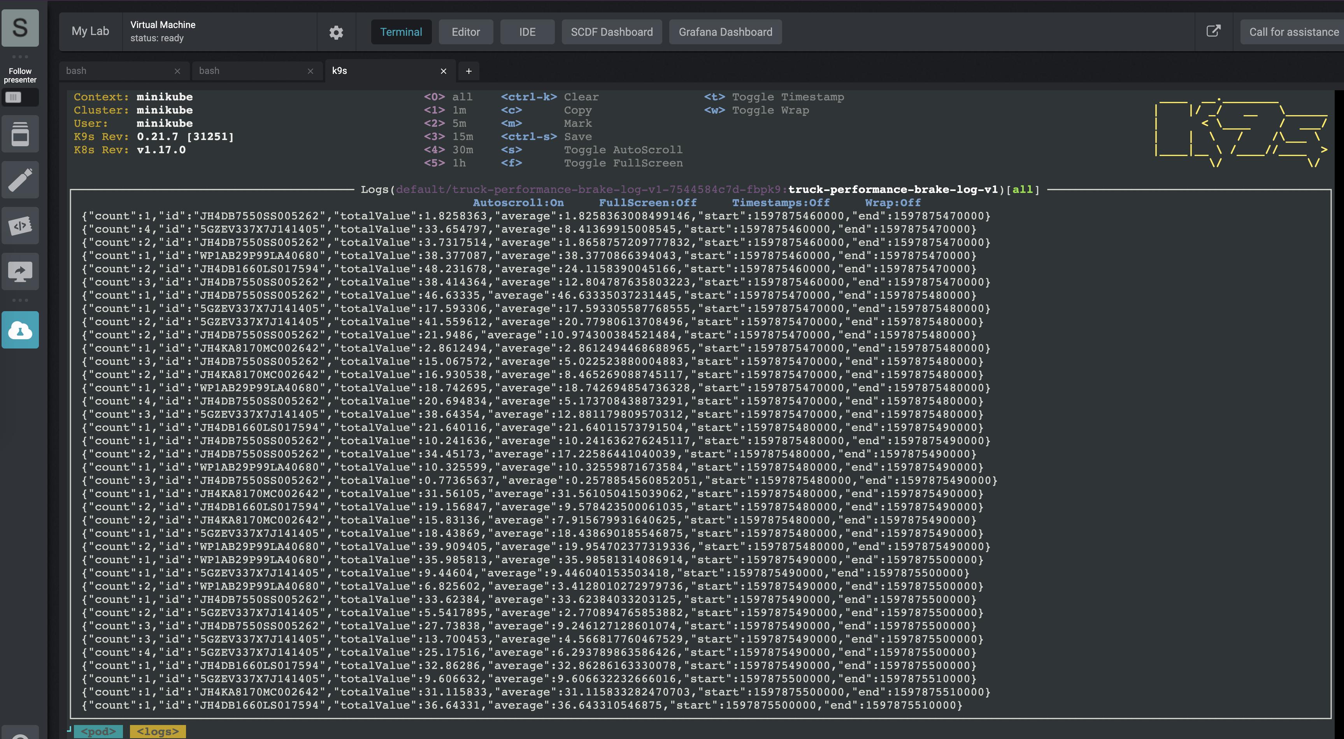Click the My Lab label
Image resolution: width=1344 pixels, height=739 pixels.
(90, 31)
